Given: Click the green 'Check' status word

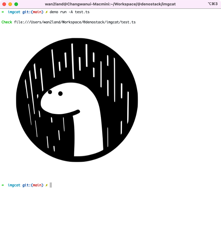Looking at the screenshot, I should tap(7, 22).
